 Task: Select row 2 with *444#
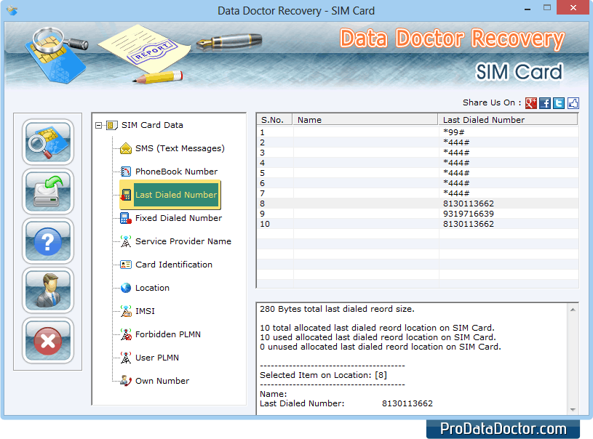[418, 142]
